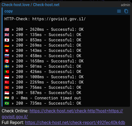Select the 458ms response time value
132x126 pixels.
(x=36, y=56)
